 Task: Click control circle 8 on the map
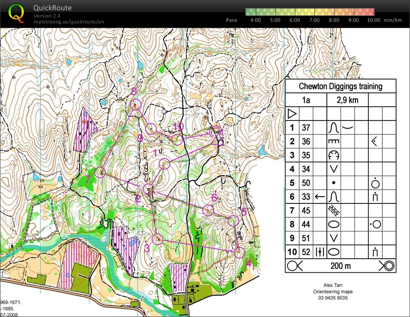pos(135,103)
